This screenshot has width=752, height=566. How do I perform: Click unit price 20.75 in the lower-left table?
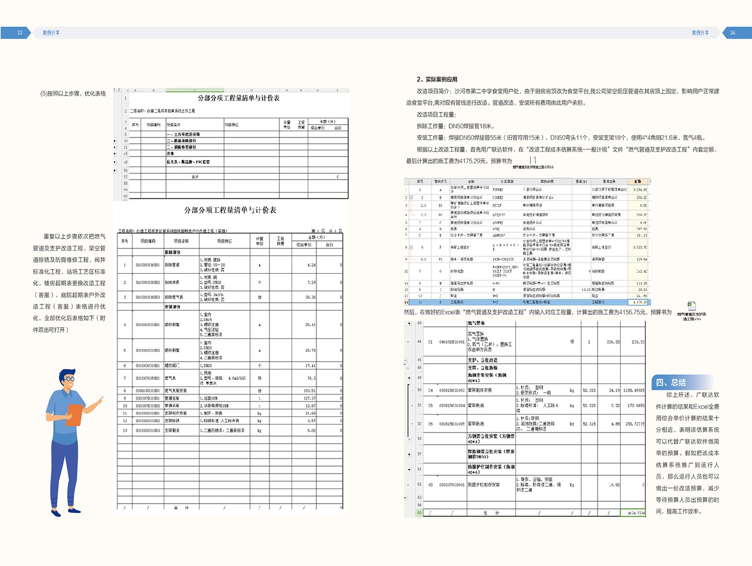click(x=310, y=350)
